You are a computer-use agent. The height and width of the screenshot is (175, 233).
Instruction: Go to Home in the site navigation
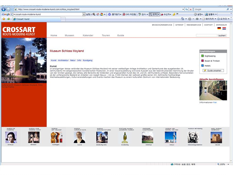click(x=54, y=35)
